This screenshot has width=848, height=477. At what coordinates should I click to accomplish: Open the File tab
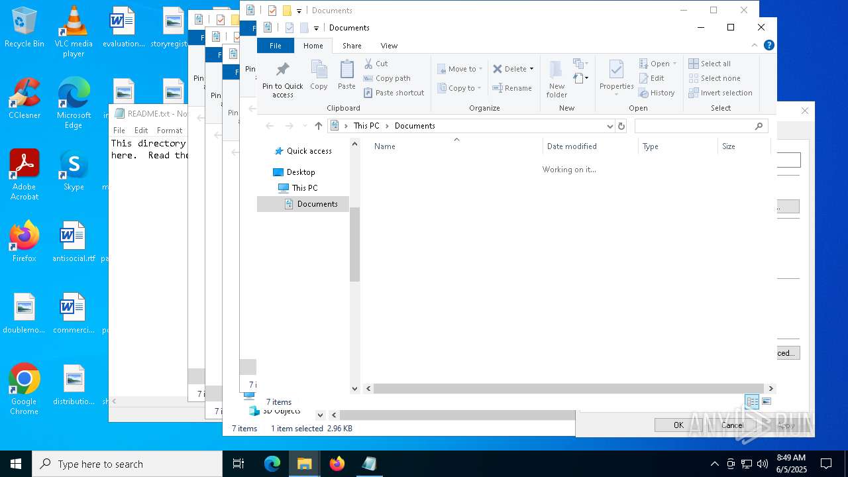276,46
